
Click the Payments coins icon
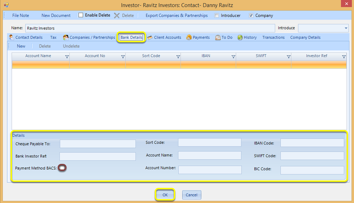(189, 37)
